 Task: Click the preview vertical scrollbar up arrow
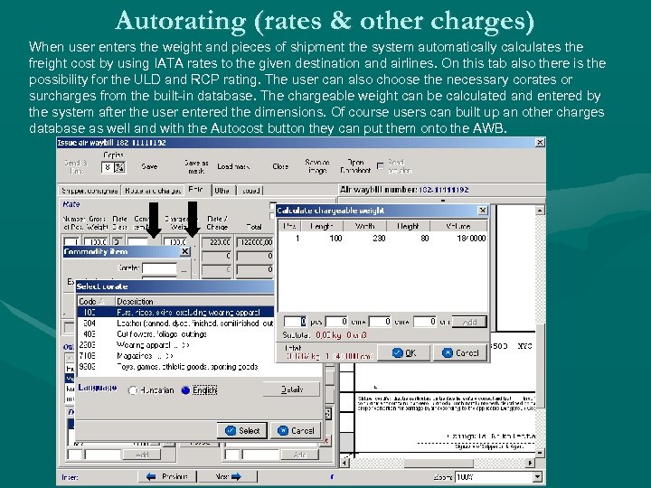539,211
